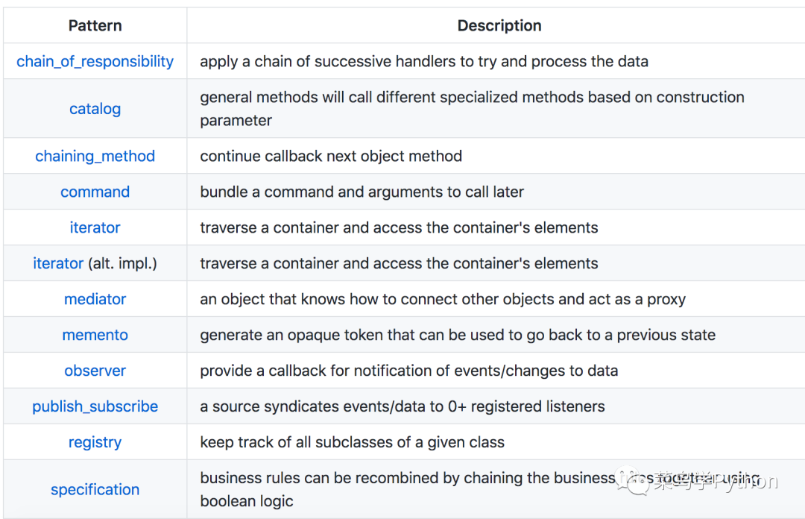Open the catalog pattern link
This screenshot has height=519, width=805.
(95, 109)
